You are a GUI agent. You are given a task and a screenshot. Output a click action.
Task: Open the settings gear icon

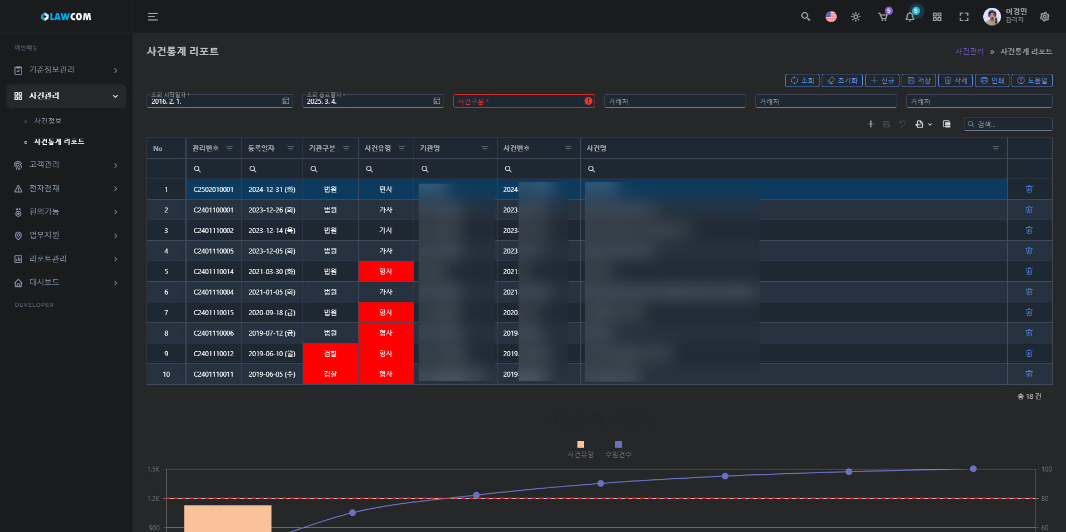coord(1044,17)
